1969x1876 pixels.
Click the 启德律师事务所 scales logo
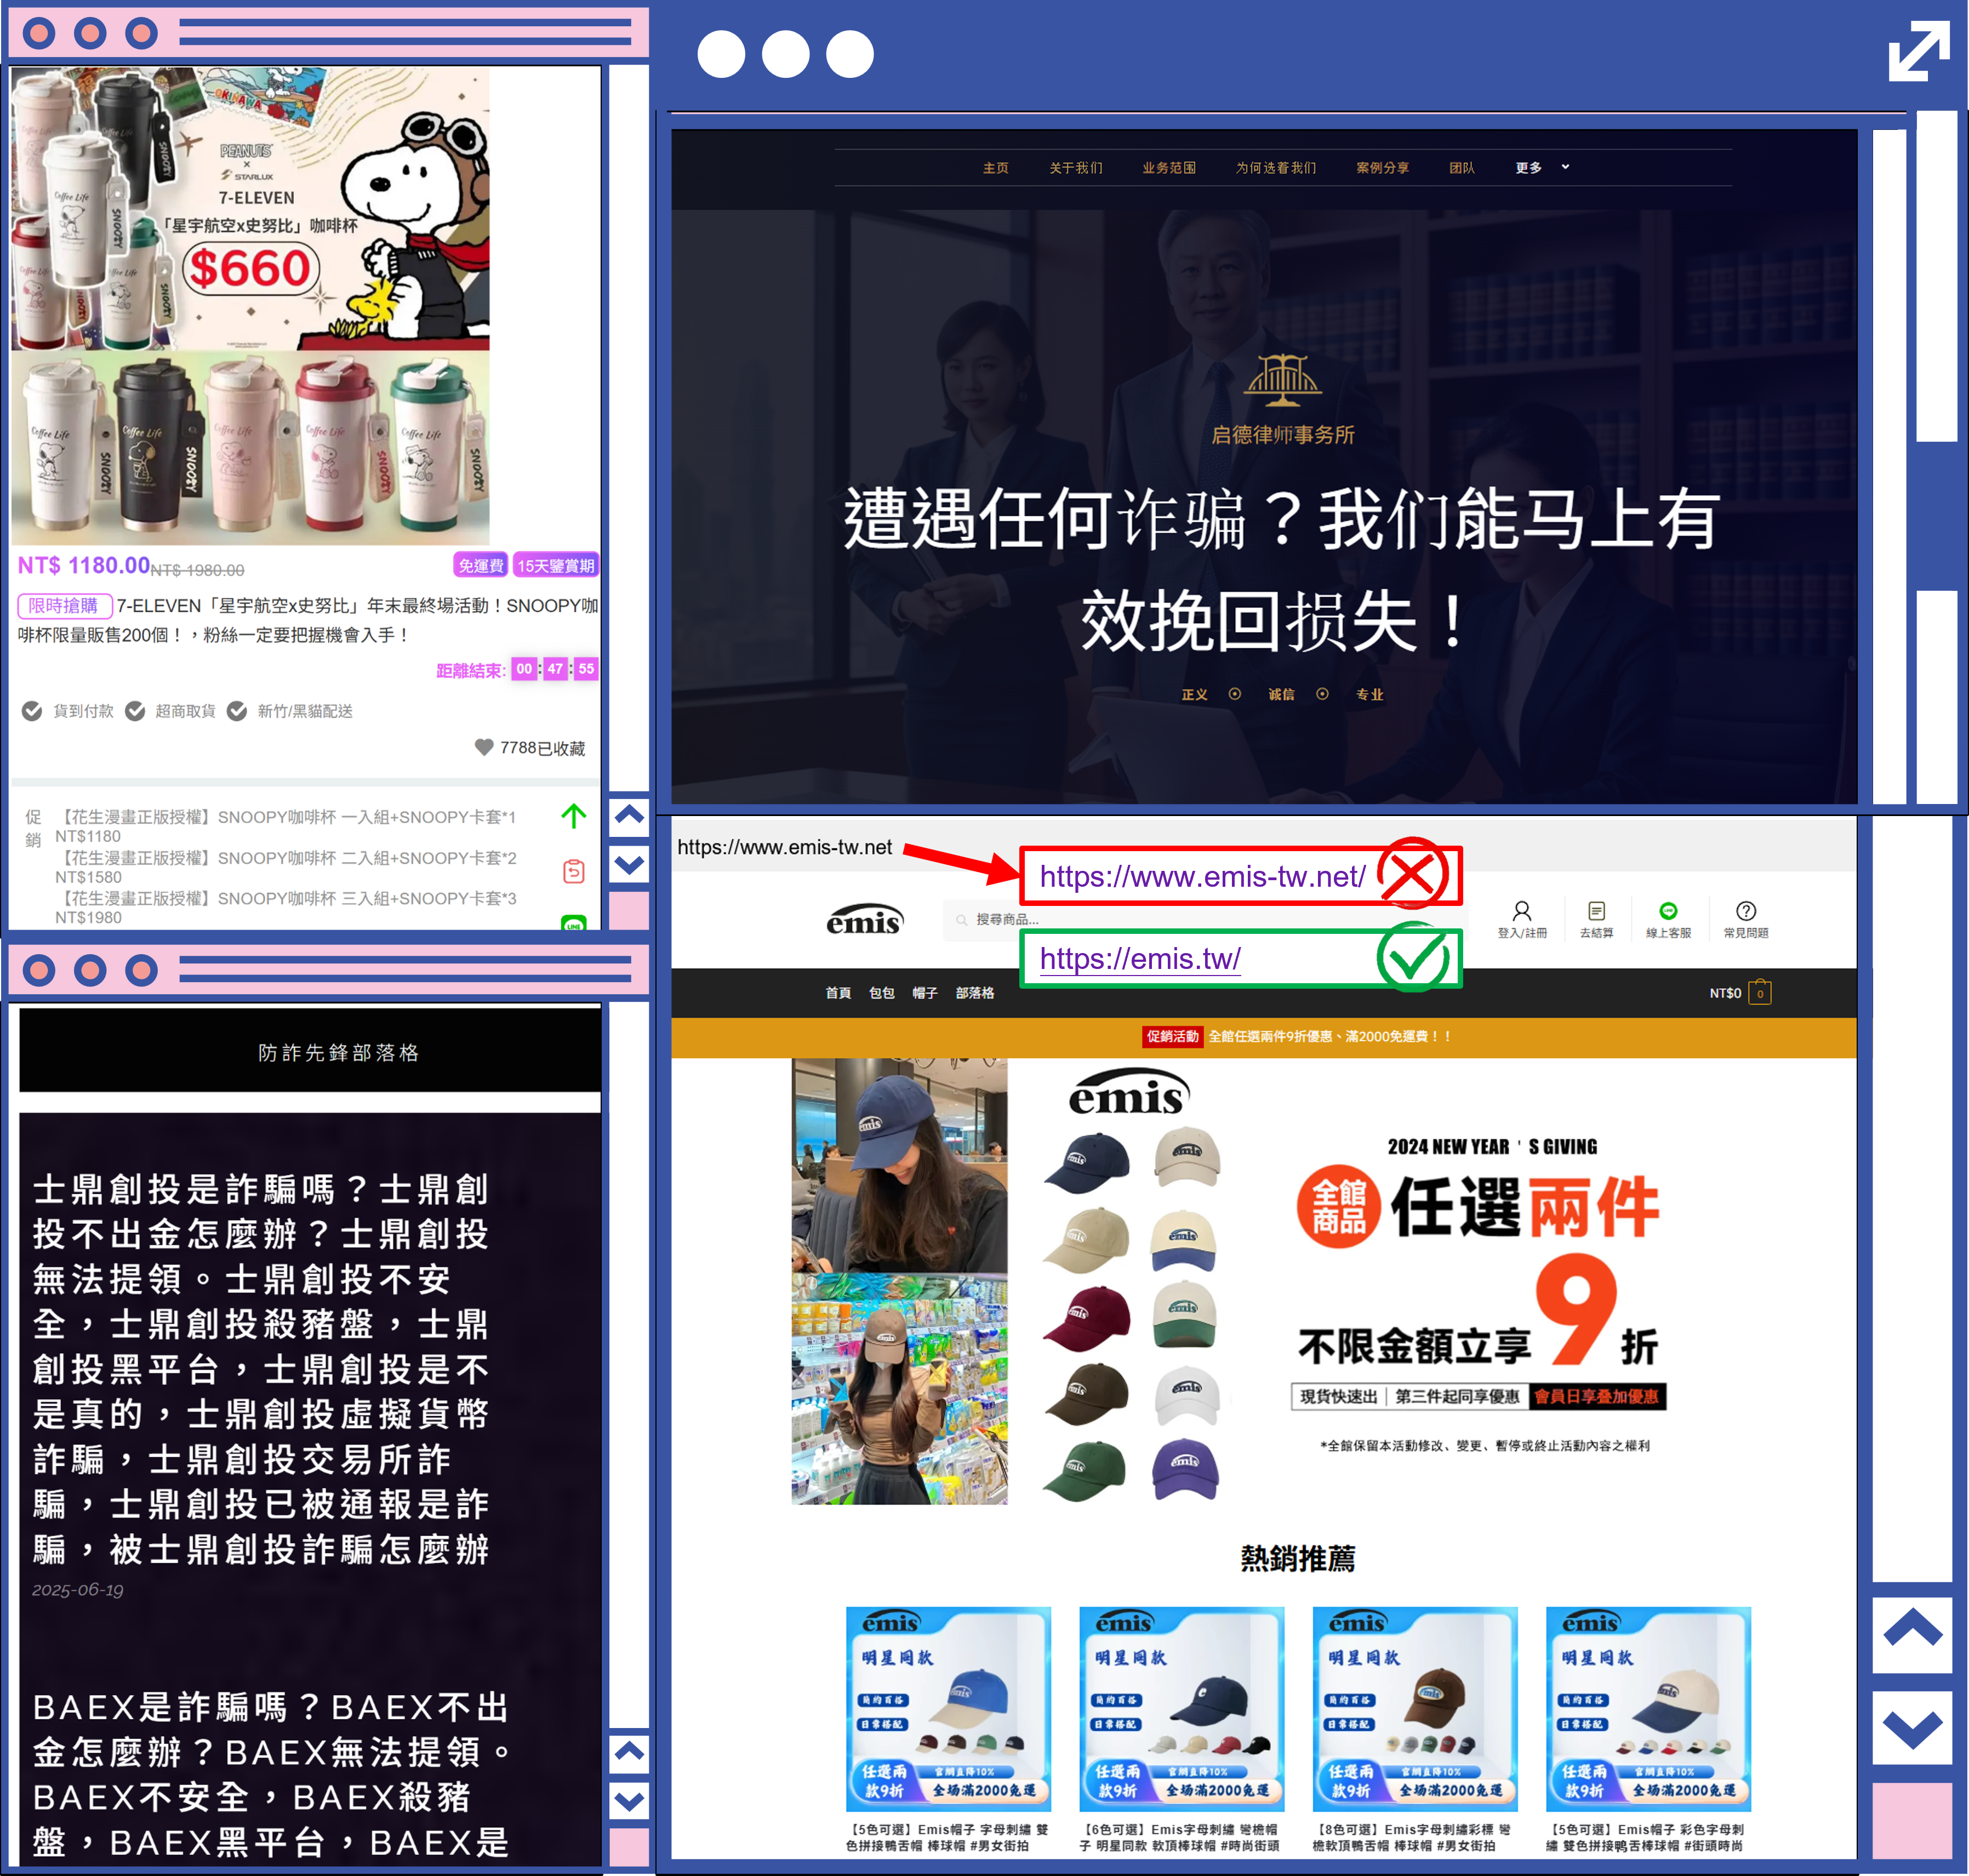tap(1282, 380)
